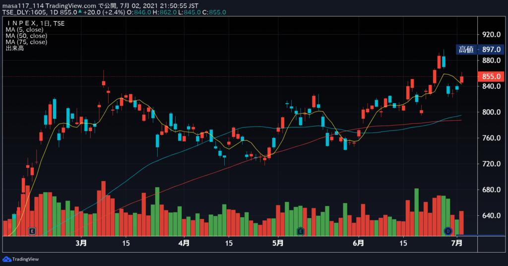Click the O:846.0 open value in header
The width and height of the screenshot is (508, 266).
tap(139, 12)
